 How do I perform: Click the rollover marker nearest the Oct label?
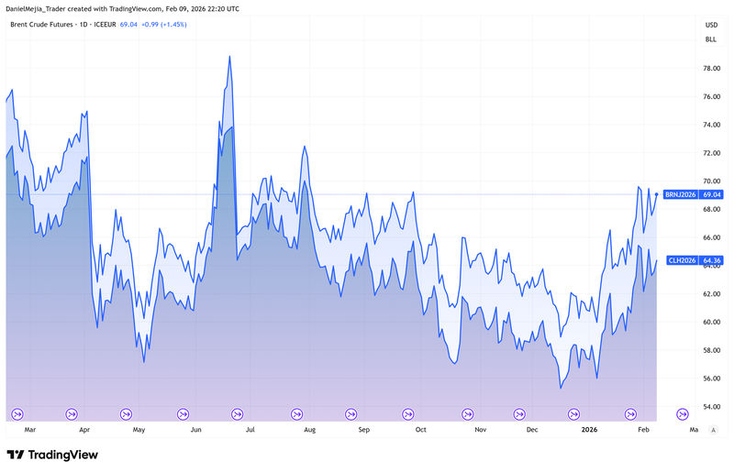406,413
